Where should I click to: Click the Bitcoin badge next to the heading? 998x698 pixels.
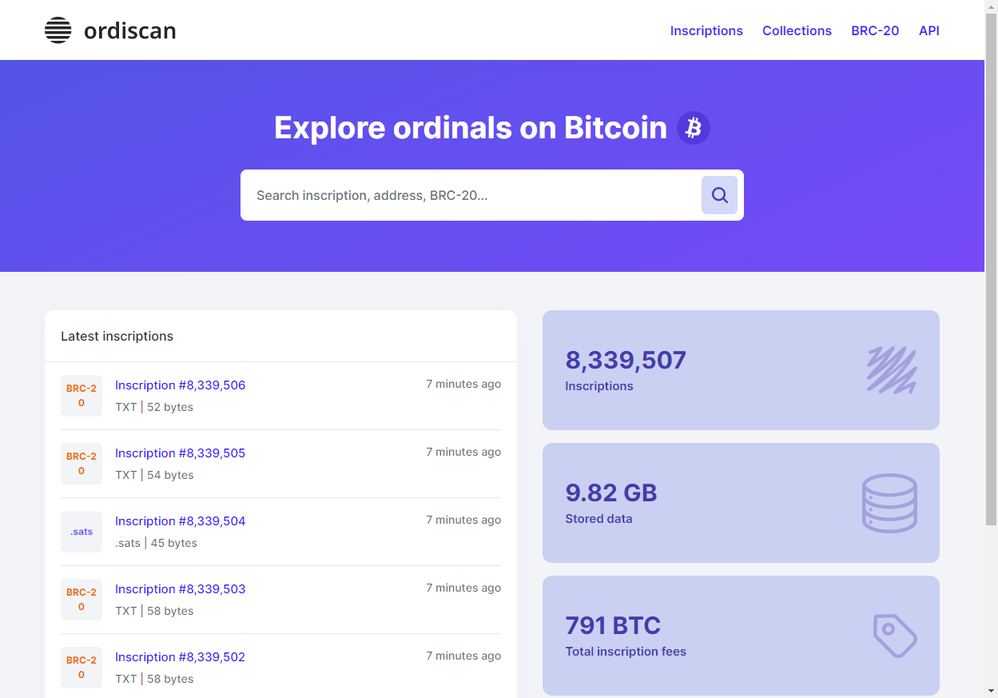pyautogui.click(x=692, y=127)
